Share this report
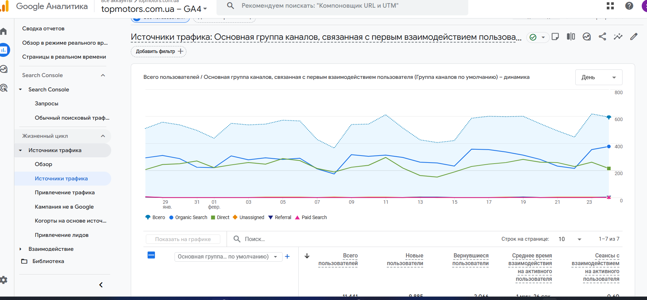Viewport: 647px width, 300px height. coord(602,37)
